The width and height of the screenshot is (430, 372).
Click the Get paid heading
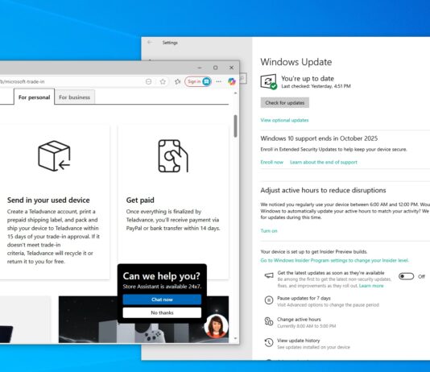point(140,200)
